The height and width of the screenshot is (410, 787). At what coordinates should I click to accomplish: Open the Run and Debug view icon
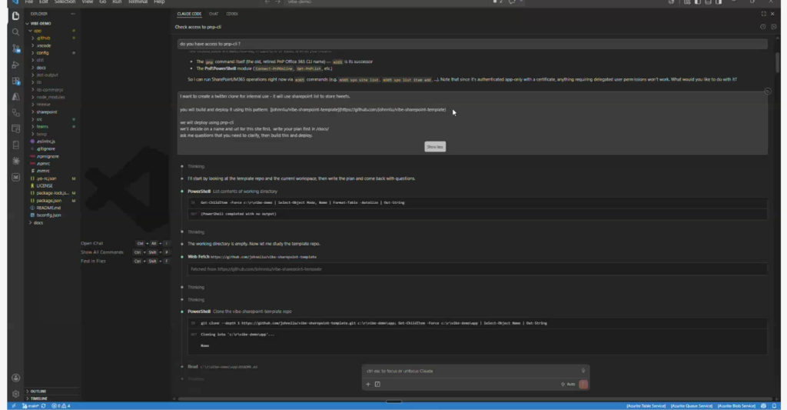15,65
